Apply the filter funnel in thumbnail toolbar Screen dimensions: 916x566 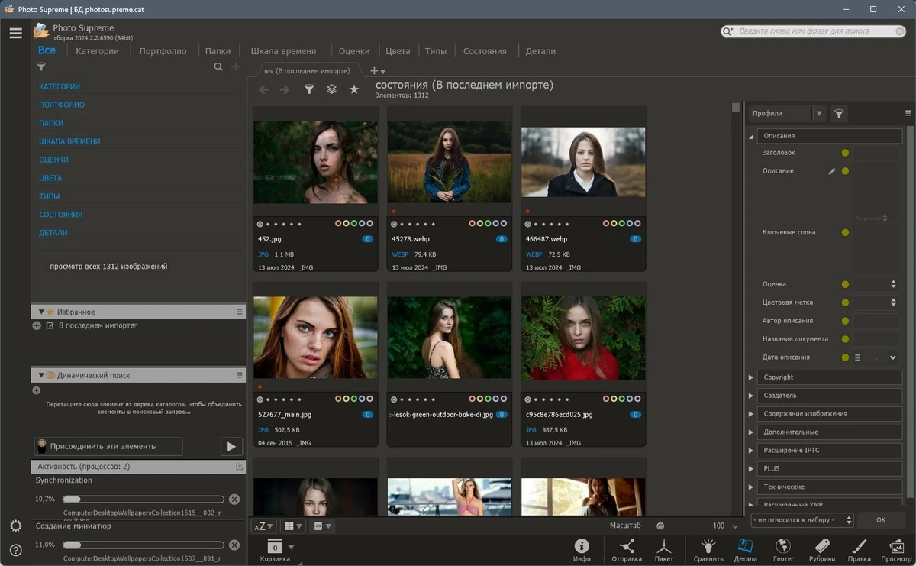point(309,89)
